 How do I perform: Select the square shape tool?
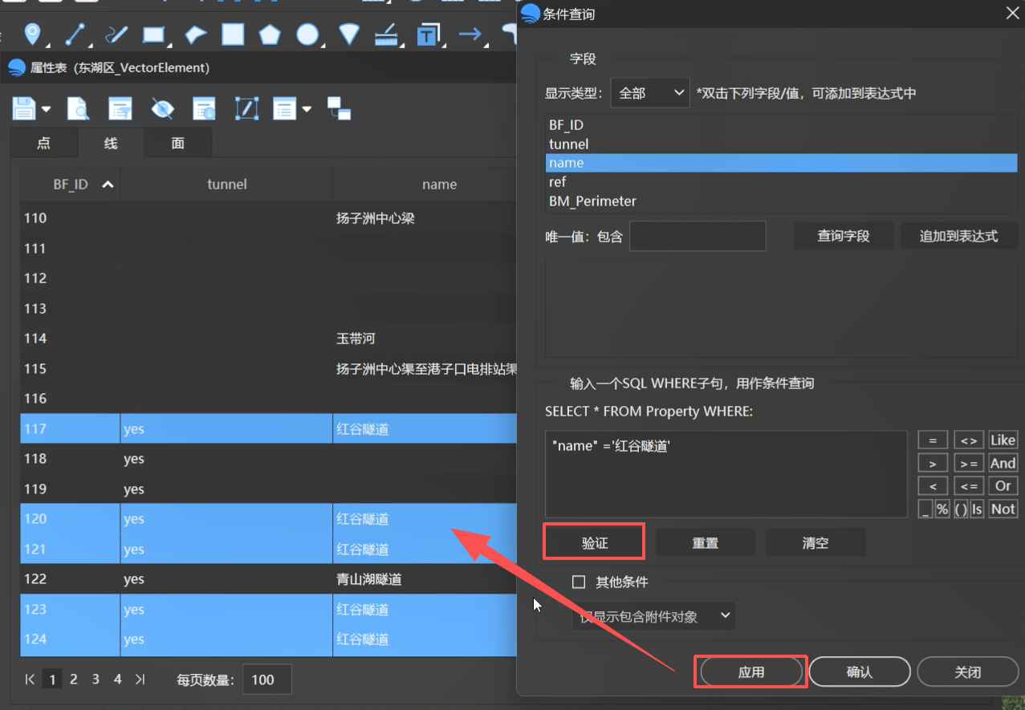[233, 34]
